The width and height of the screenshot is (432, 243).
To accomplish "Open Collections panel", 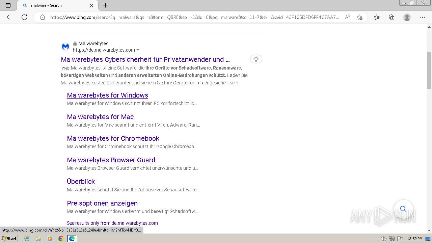I will [391, 17].
